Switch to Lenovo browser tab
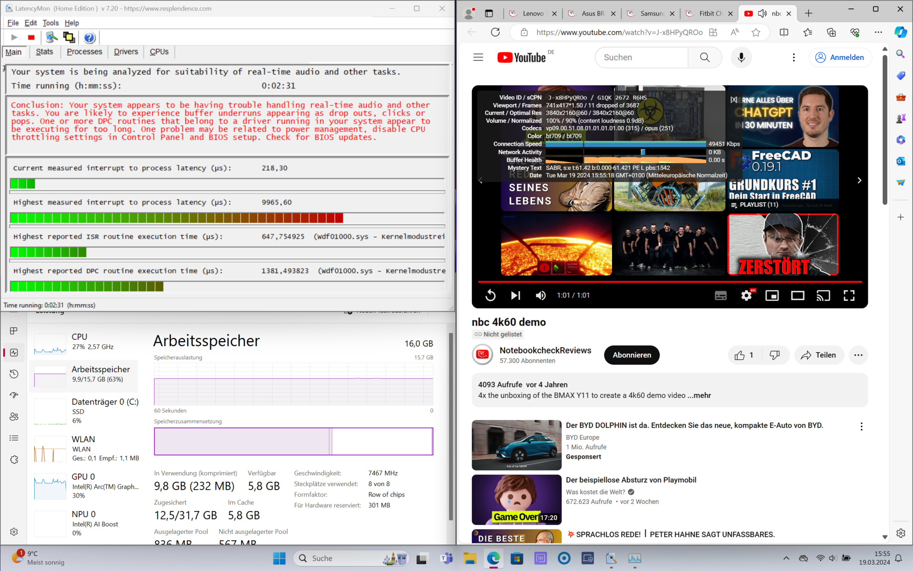The height and width of the screenshot is (571, 913). click(x=533, y=13)
